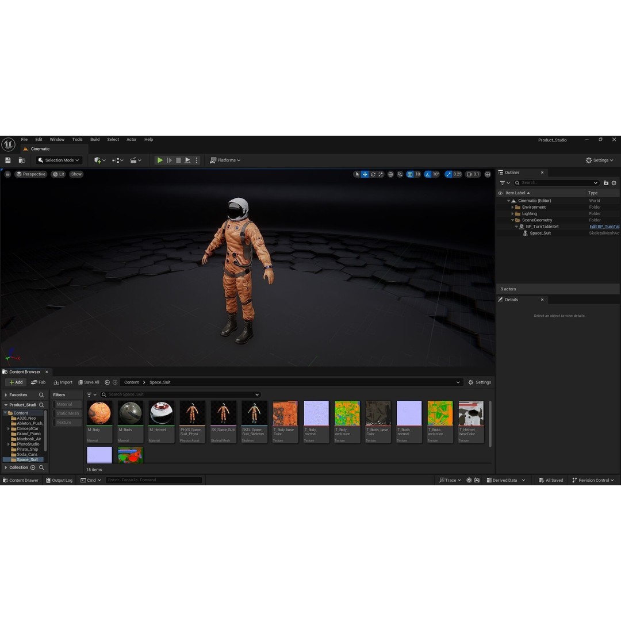The height and width of the screenshot is (621, 621).
Task: Create new folder icon in the Outliner
Action: (x=606, y=183)
